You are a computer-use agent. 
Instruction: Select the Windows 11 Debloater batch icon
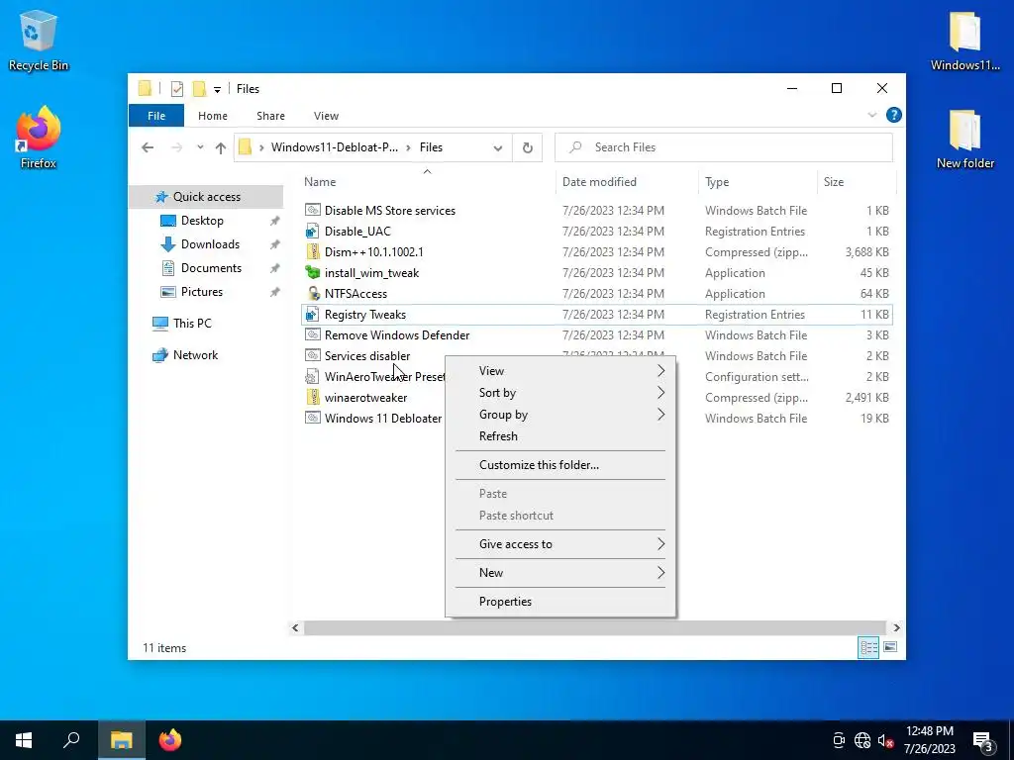(313, 418)
